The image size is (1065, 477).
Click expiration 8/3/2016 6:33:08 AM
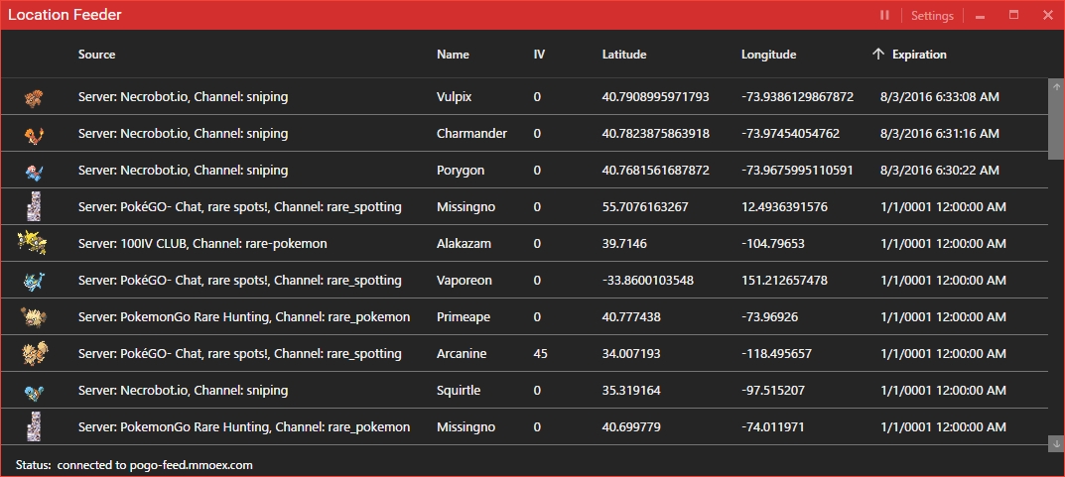(939, 97)
